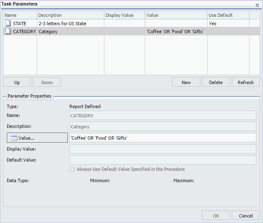Delete the selected parameter
The height and width of the screenshot is (223, 263).
(216, 82)
